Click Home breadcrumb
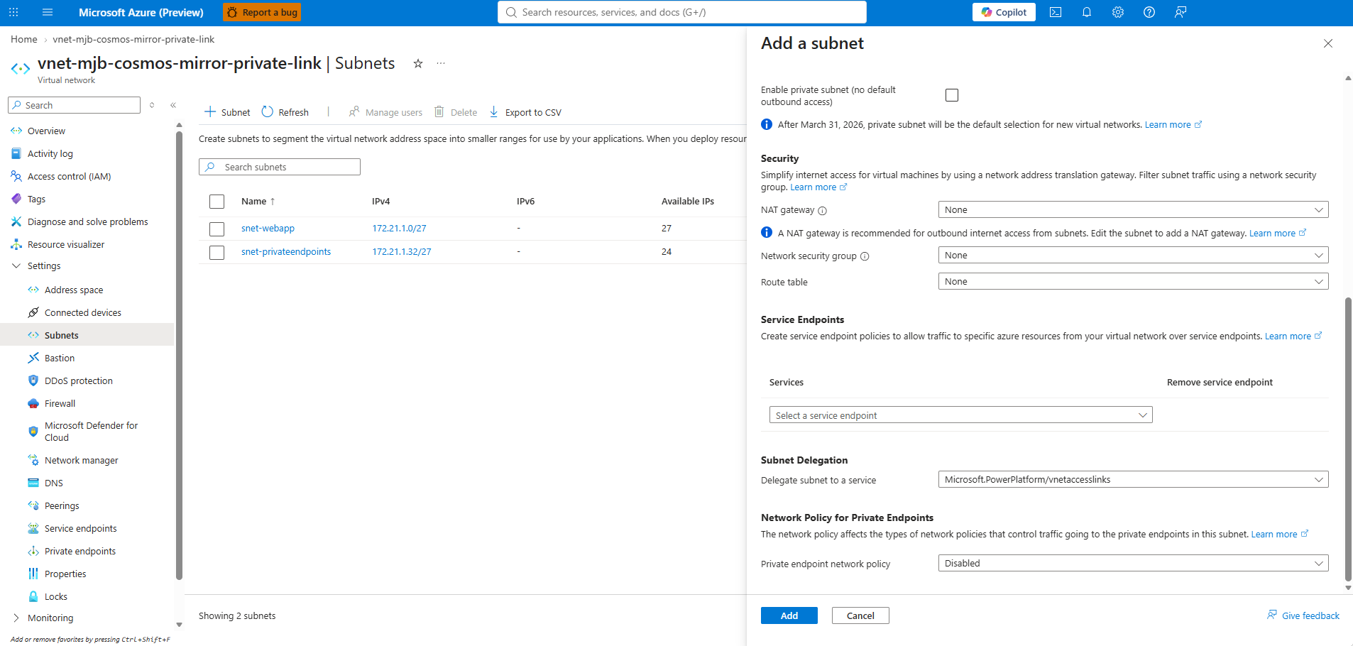1353x646 pixels. [23, 39]
